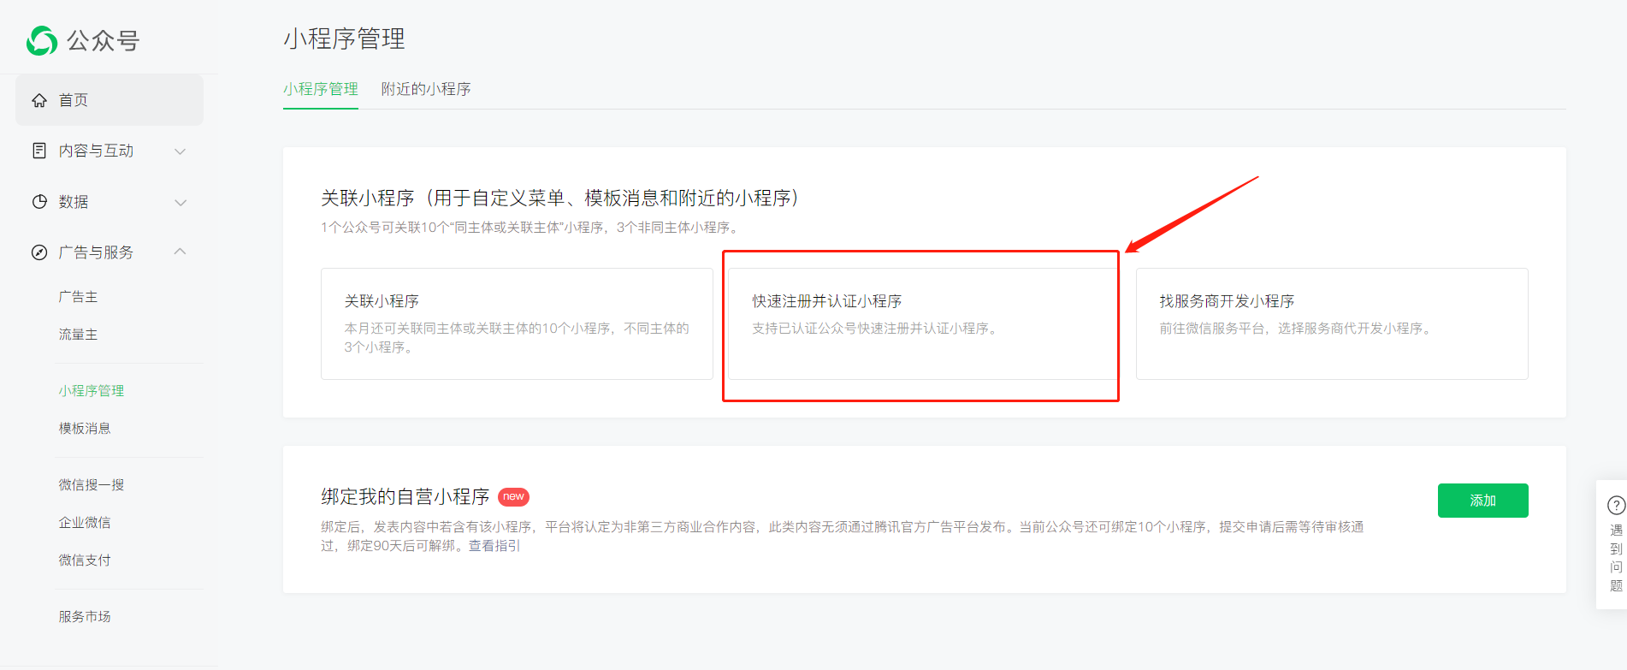
Task: Open 微信支付 from the sidebar
Action: 85,560
